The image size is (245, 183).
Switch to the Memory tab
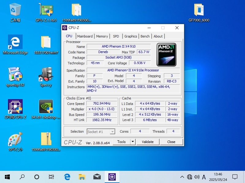(102, 36)
